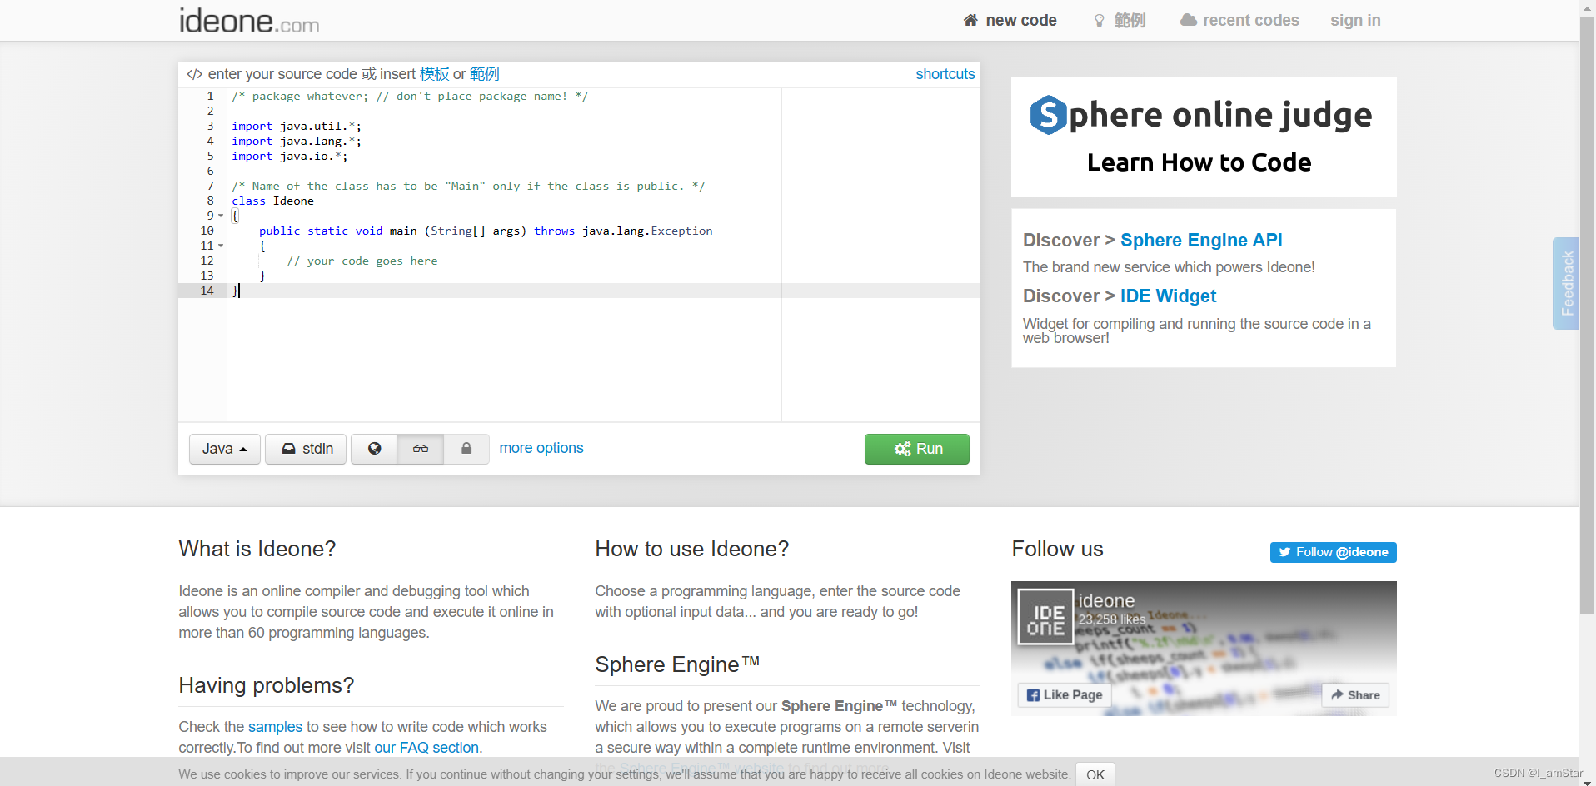Viewport: 1596px width, 786px height.
Task: Open the Java language dropdown
Action: coord(225,449)
